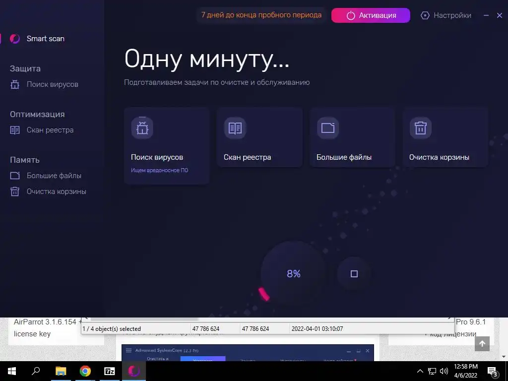Click the Активация button
This screenshot has width=508, height=381.
[x=371, y=15]
